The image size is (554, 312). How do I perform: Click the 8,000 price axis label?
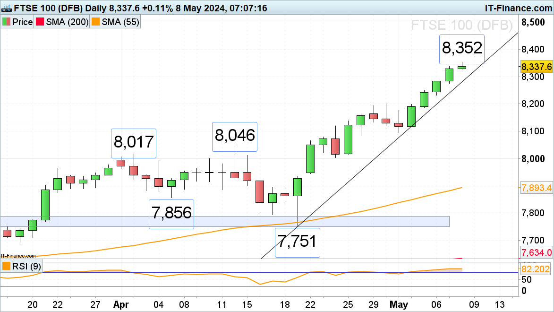(x=533, y=159)
